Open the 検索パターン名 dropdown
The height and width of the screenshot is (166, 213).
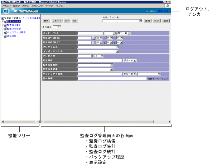pyautogui.click(x=141, y=21)
